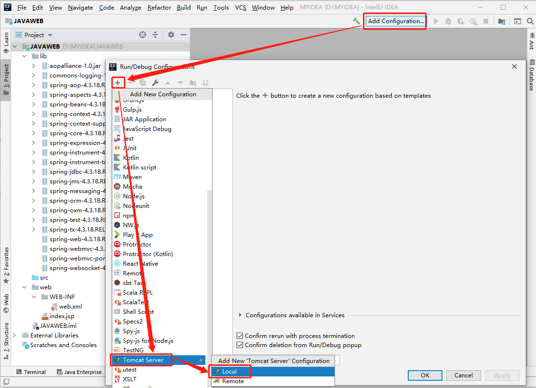Screen dimensions: 536x388
Task: Expand aopalliance-1.0.jar node
Action: [34, 66]
